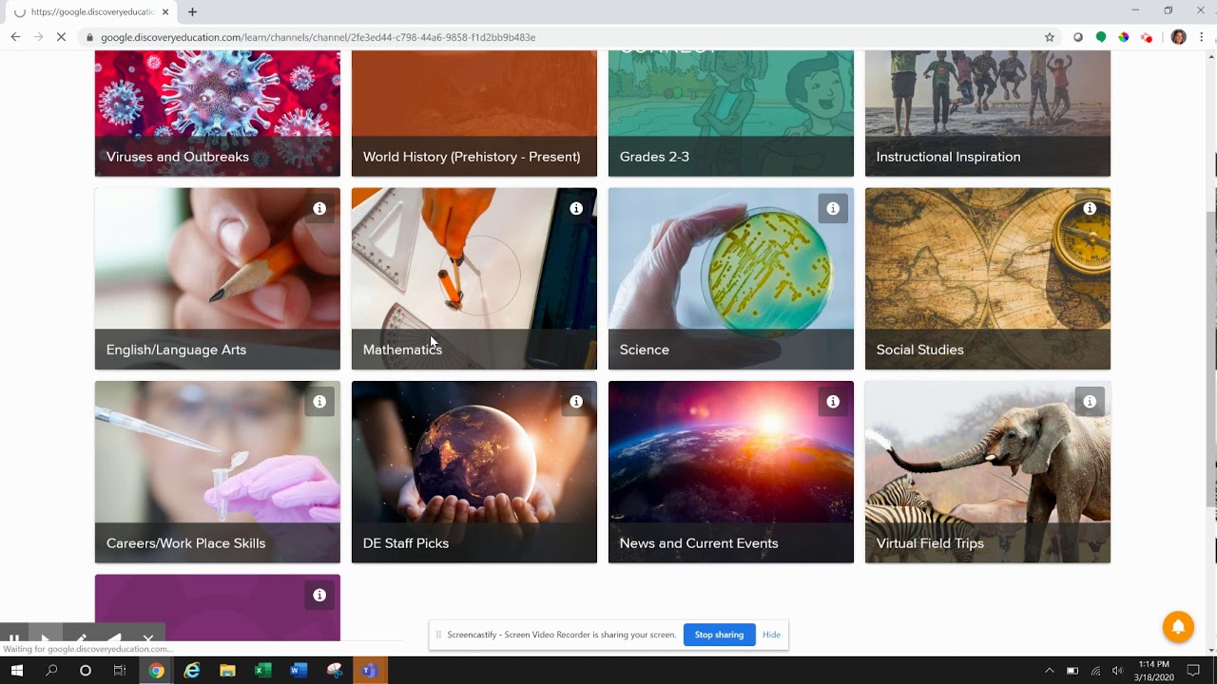Screen dimensions: 1217x684
Task: Show hidden system tray icons
Action: point(1050,671)
